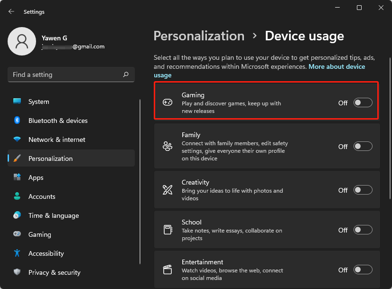Open the Accounts settings page
Viewport: 392px width, 289px height.
pos(71,196)
